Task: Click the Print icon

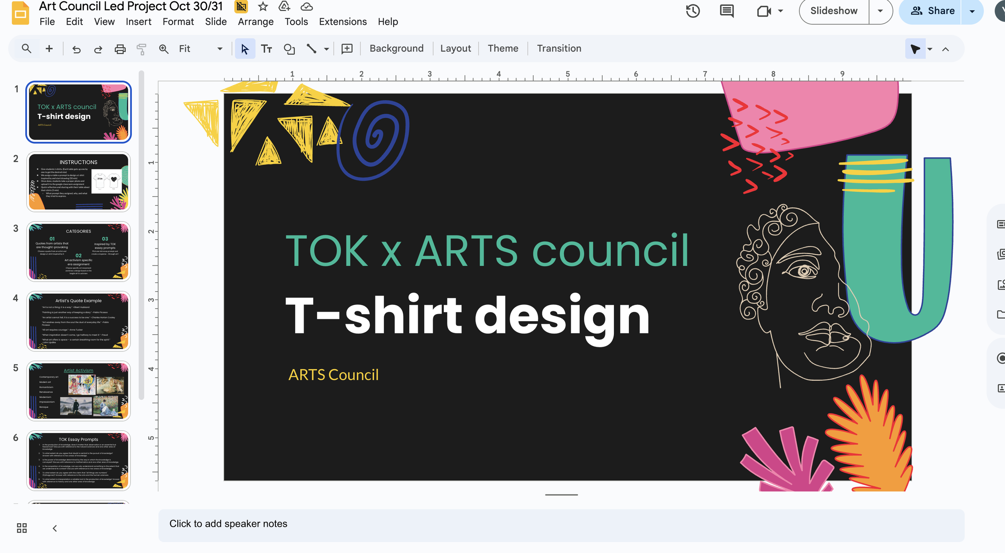Action: tap(120, 49)
